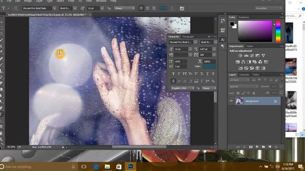Collapse the Character panel with double arrows
This screenshot has width=305, height=171.
click(x=209, y=37)
